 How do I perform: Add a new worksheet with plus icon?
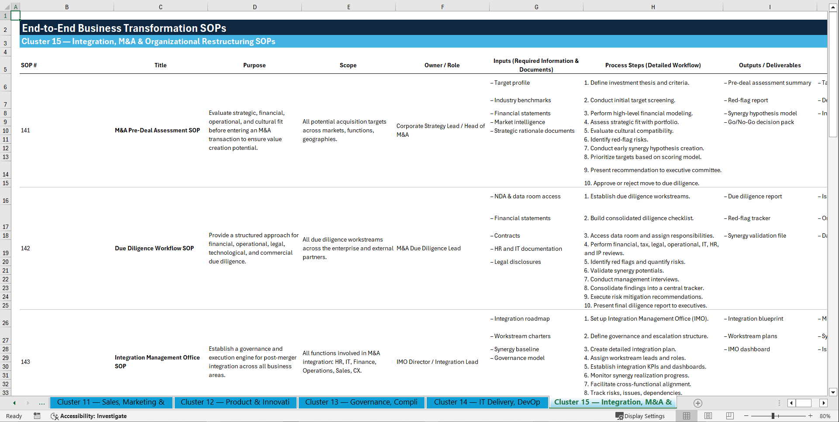click(x=697, y=403)
